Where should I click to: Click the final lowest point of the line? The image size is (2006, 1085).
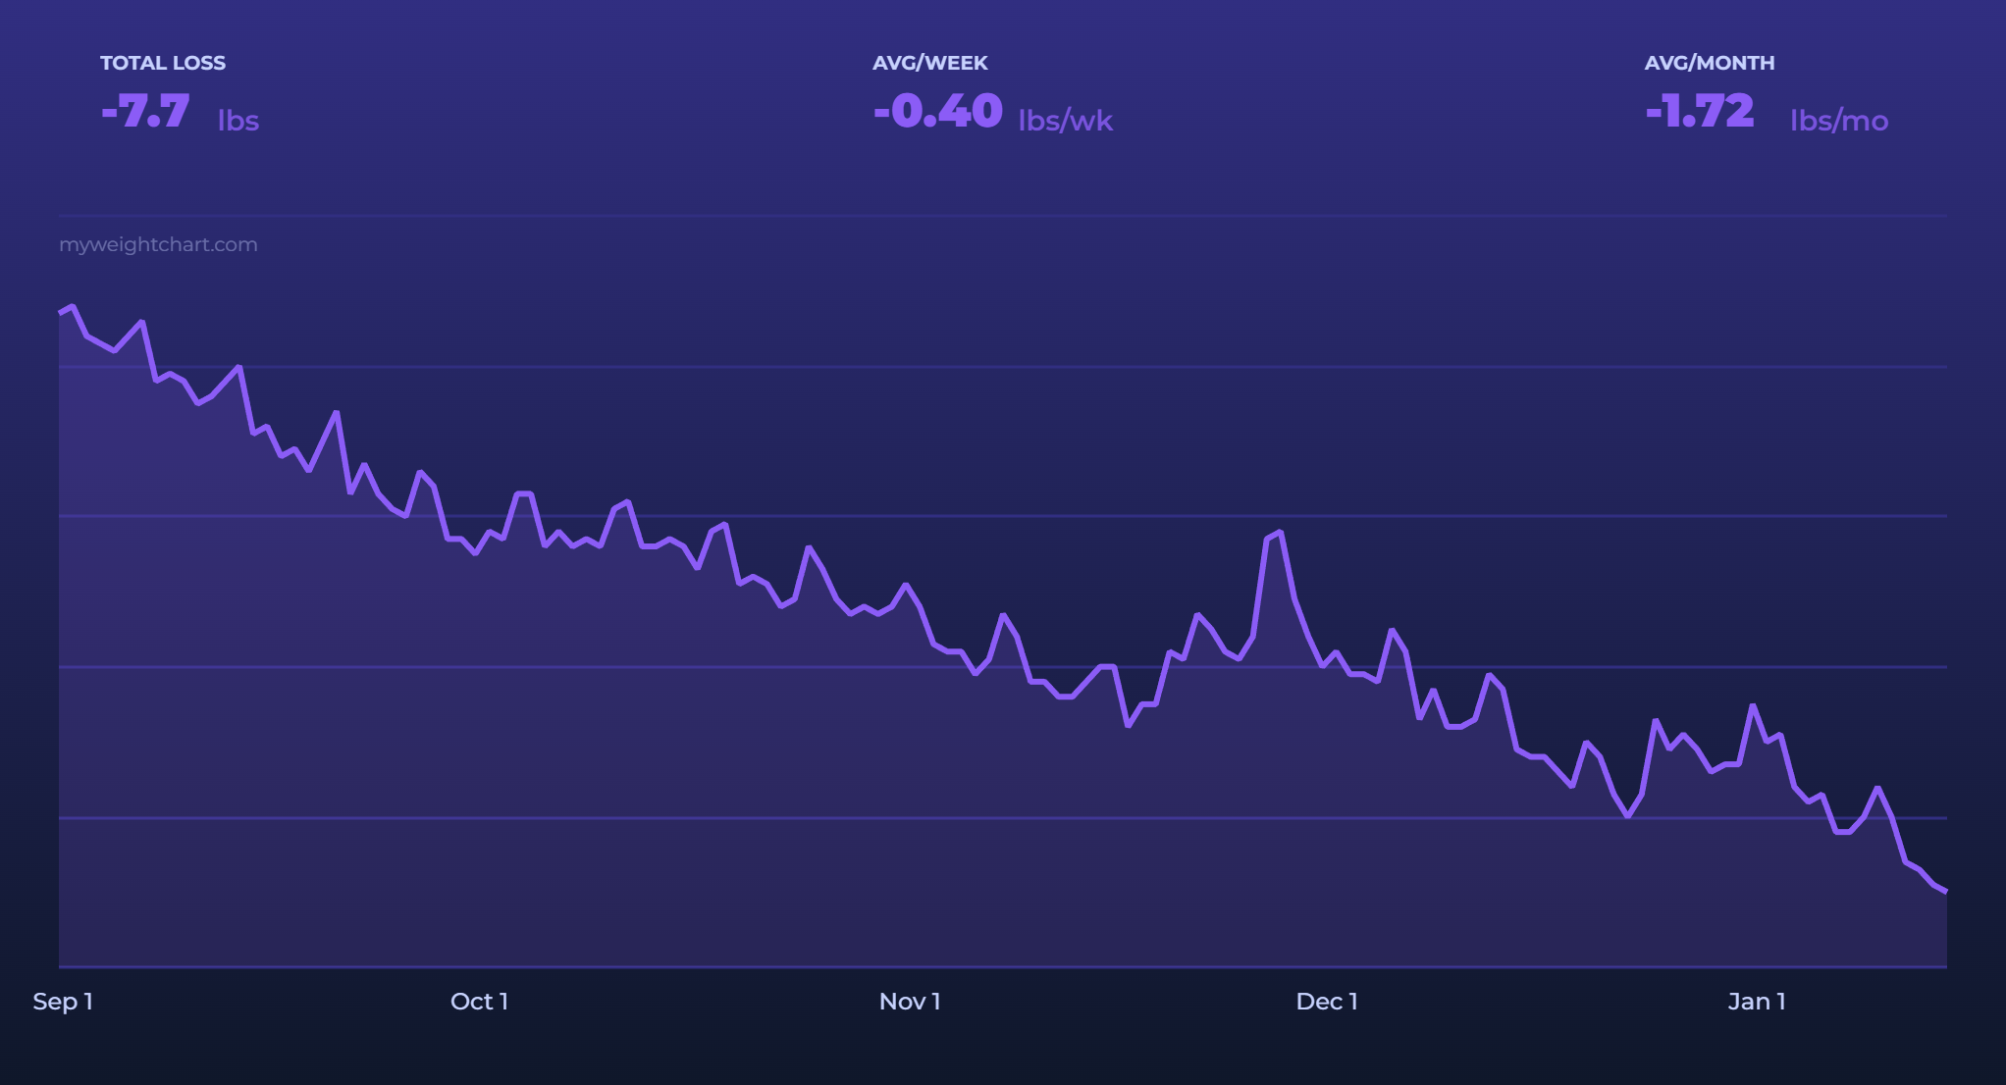coord(1945,891)
